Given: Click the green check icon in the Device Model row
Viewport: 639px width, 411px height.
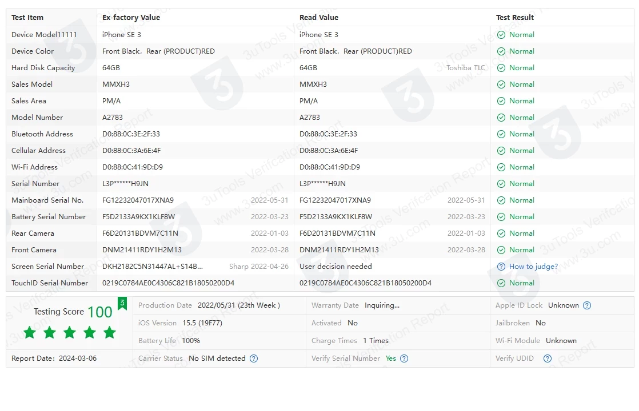Looking at the screenshot, I should coord(501,35).
